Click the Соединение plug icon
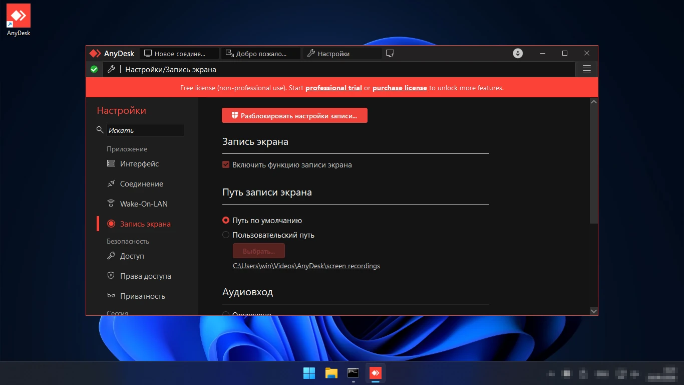684x385 pixels. (111, 183)
